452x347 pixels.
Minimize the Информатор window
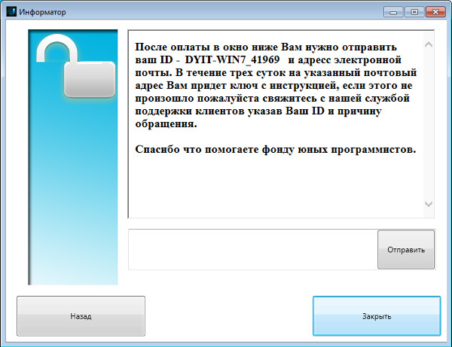pos(394,11)
